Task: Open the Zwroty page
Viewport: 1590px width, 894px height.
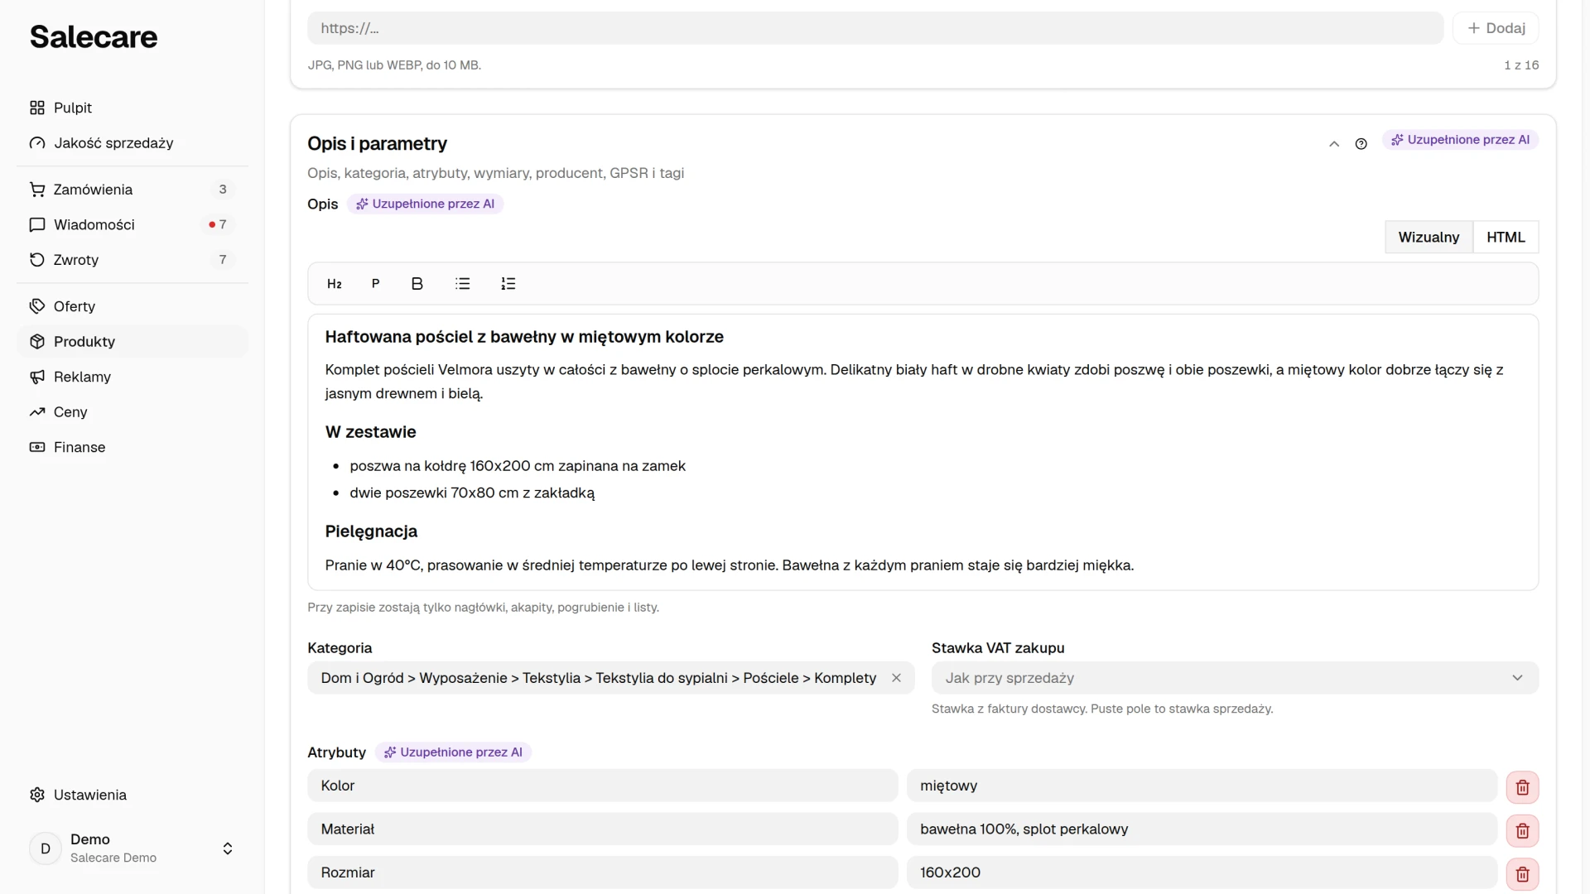Action: (x=132, y=260)
